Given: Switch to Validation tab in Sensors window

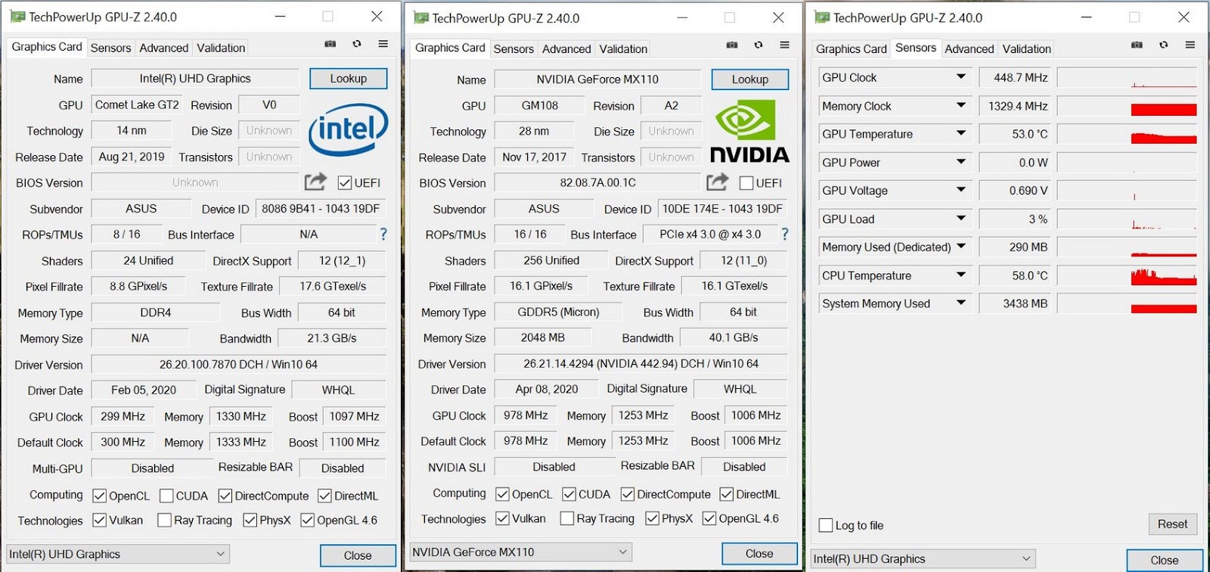Looking at the screenshot, I should (x=1026, y=49).
